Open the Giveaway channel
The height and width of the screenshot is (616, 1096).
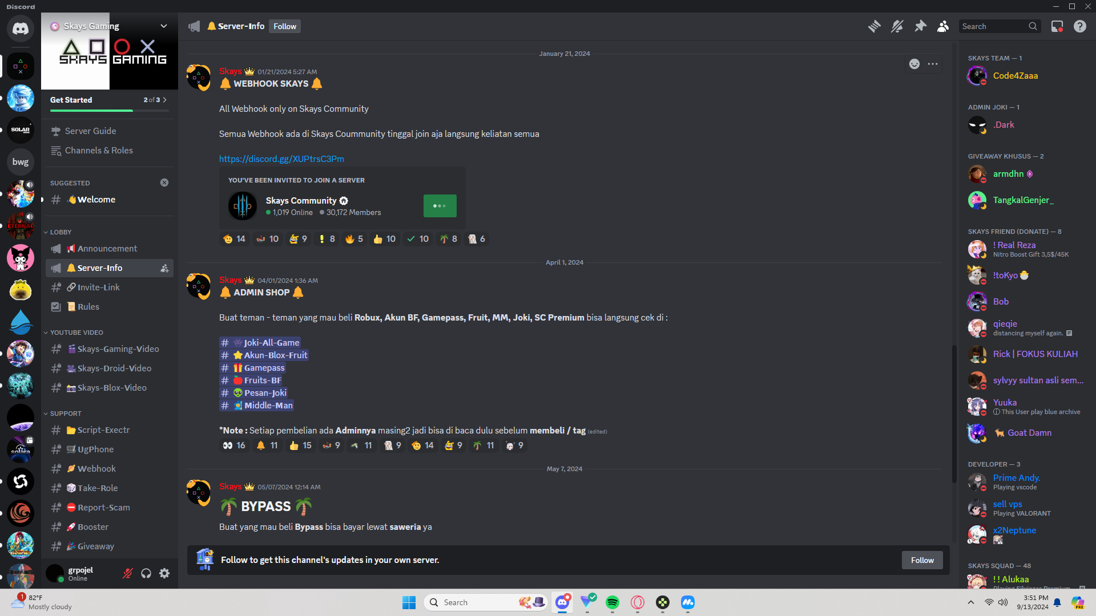click(x=110, y=546)
